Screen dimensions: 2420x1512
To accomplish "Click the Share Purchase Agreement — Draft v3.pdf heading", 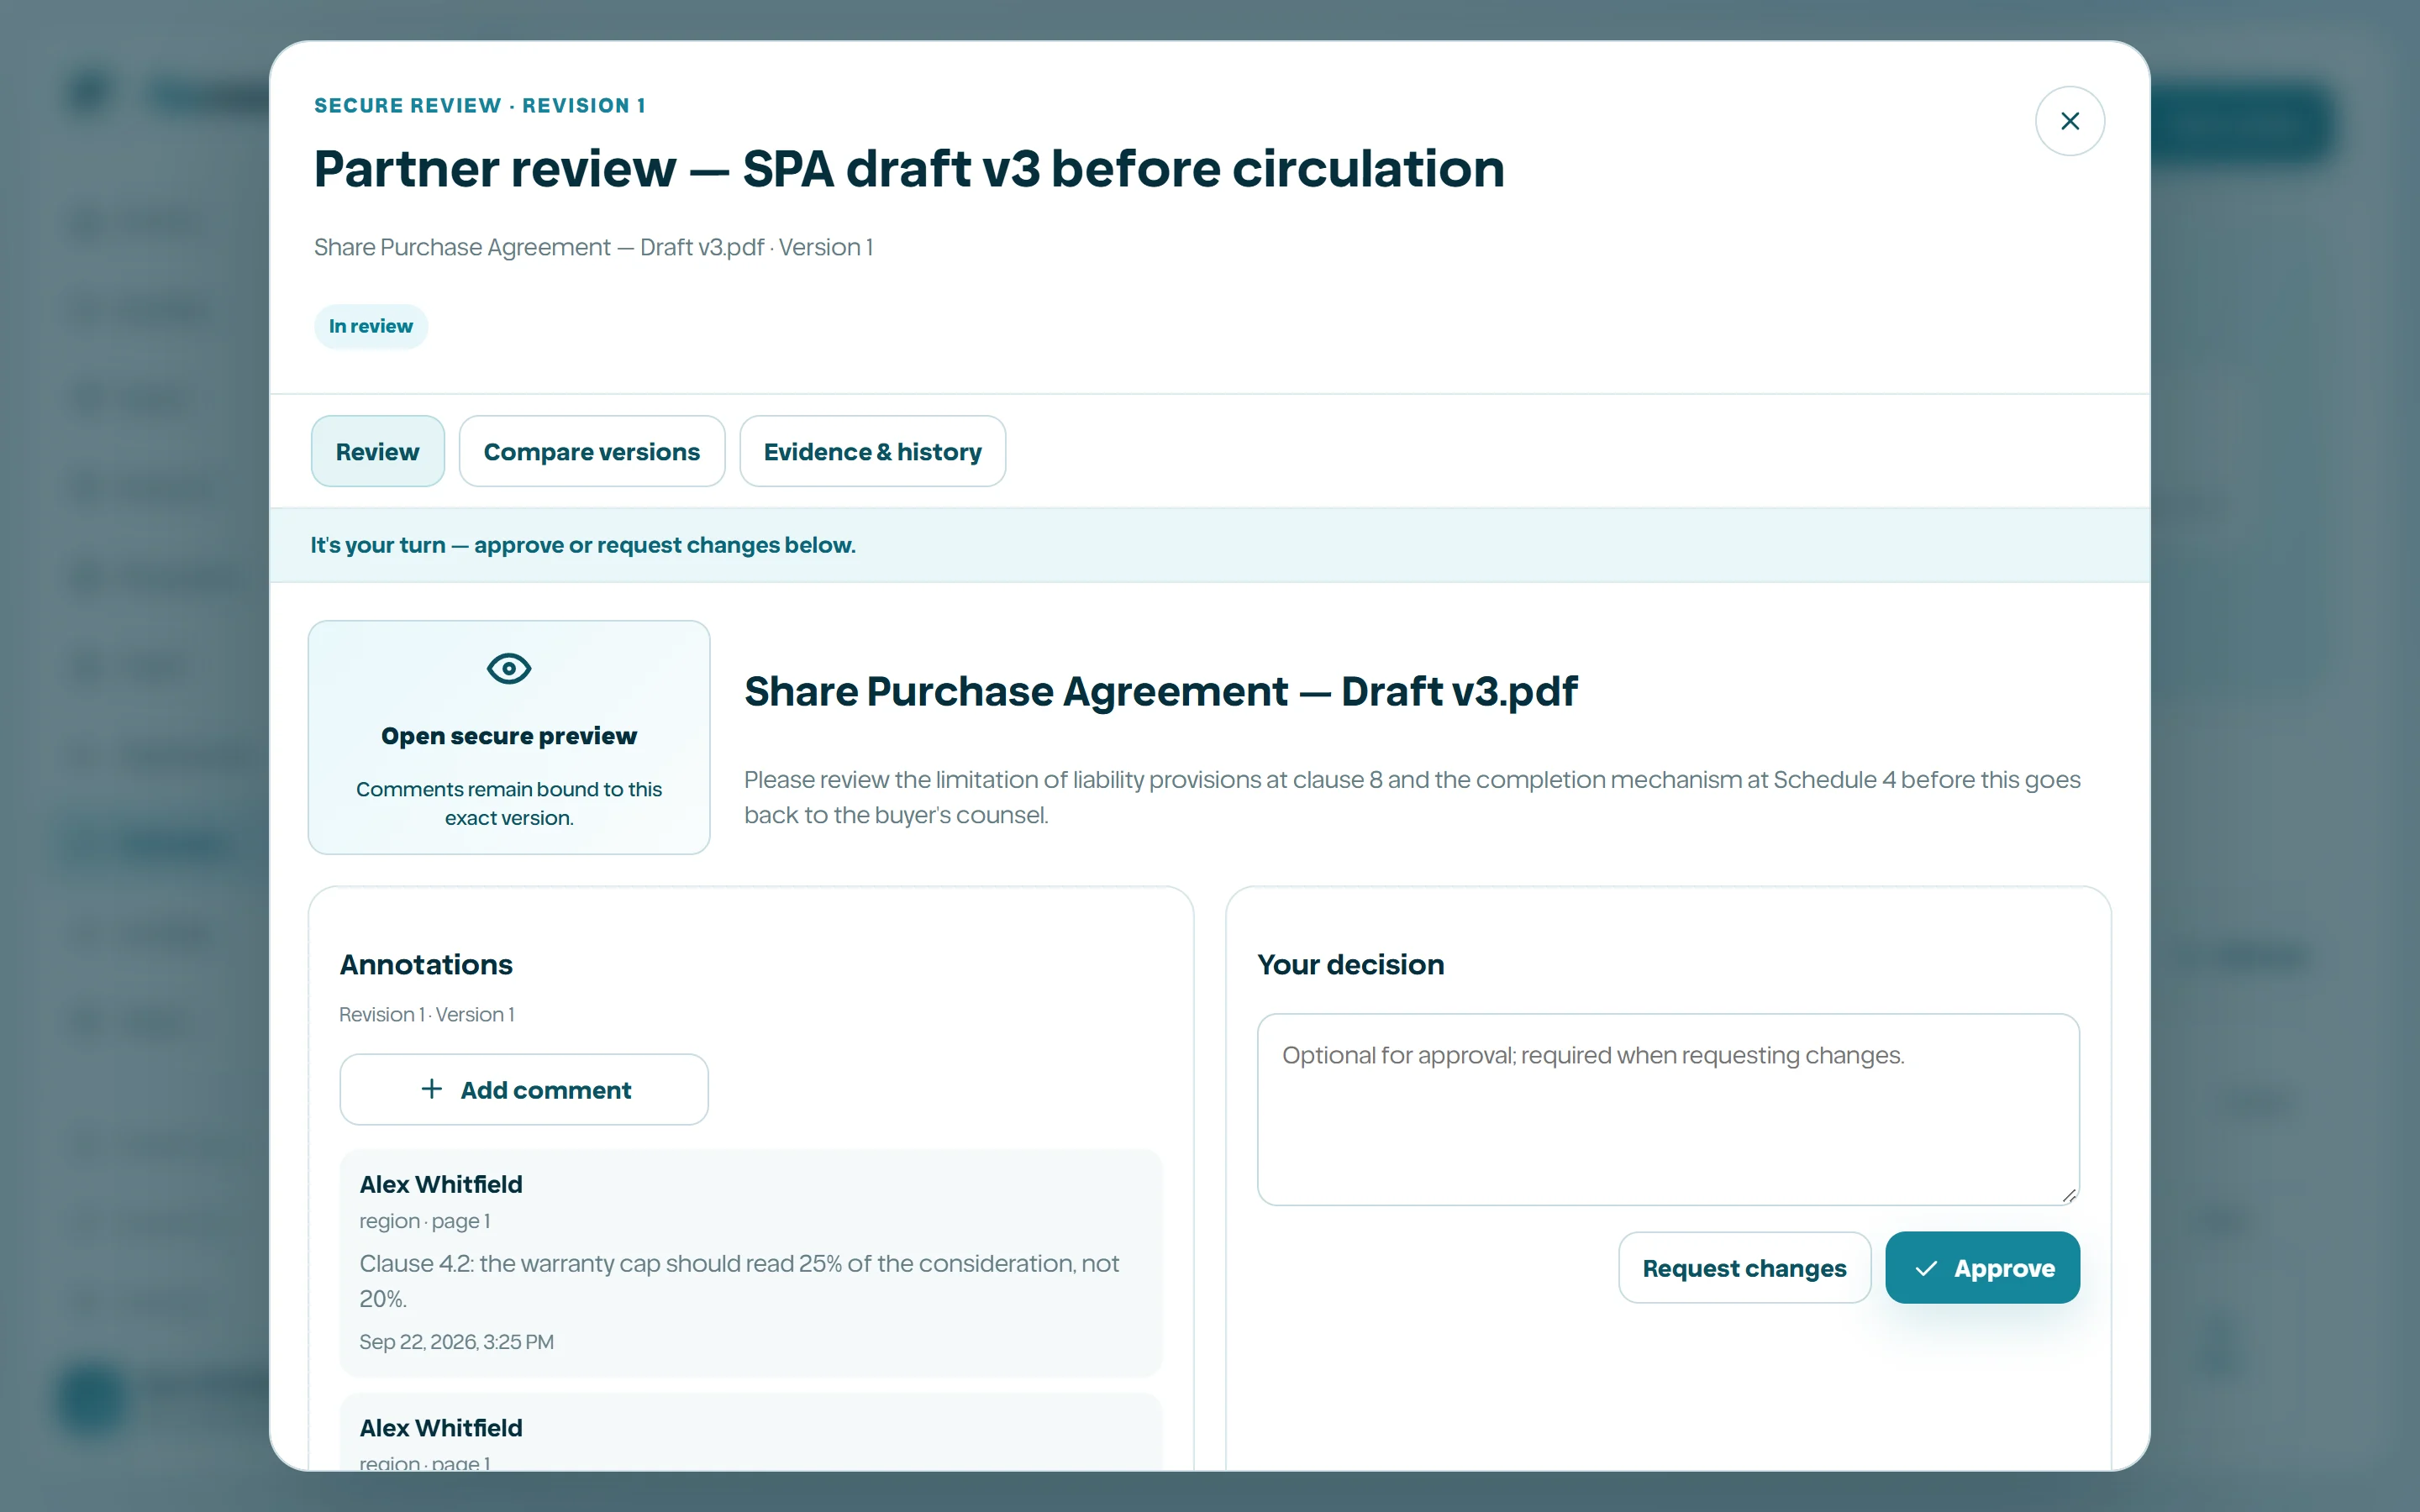I will pos(1160,691).
